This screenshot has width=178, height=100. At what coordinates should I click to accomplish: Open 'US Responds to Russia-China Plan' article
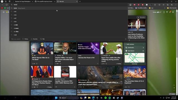click(x=42, y=83)
